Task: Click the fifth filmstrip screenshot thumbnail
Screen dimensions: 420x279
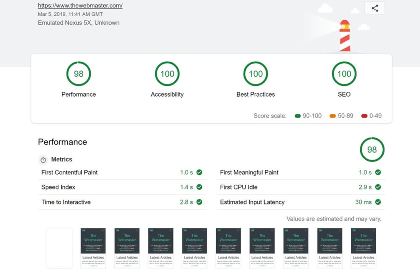Action: click(x=195, y=248)
